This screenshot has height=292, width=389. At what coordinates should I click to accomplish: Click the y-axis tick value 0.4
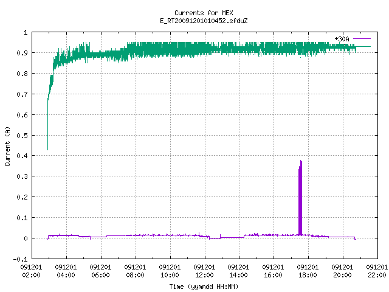[x=22, y=156]
